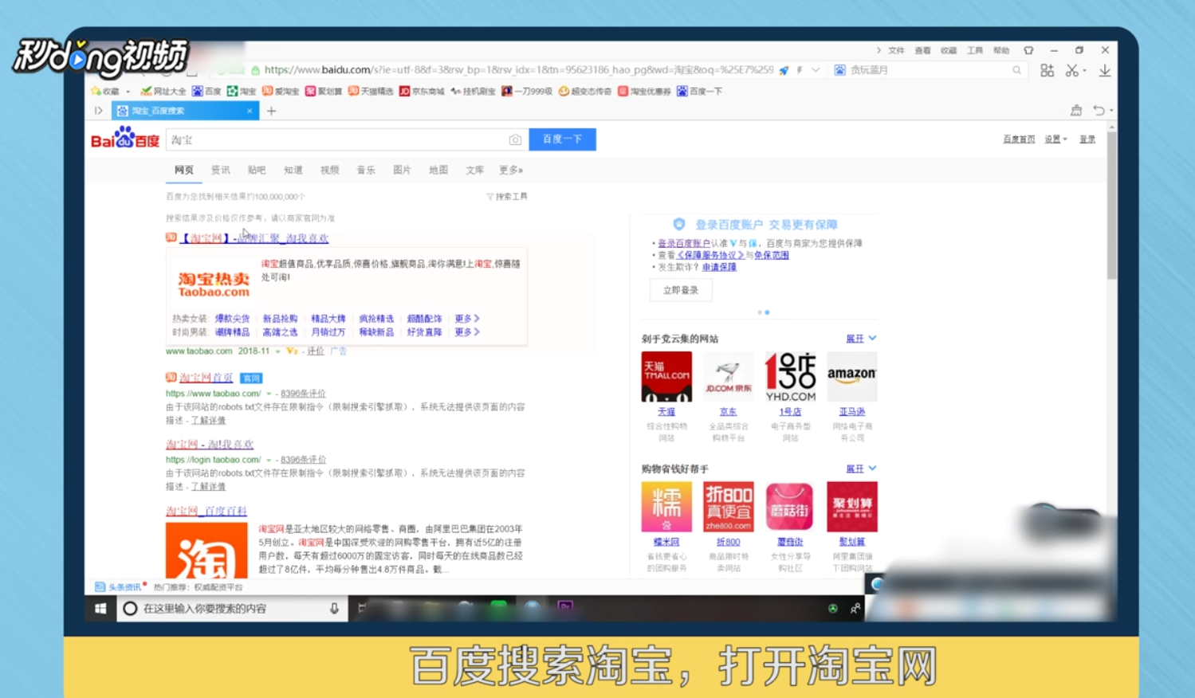Open the 淘宝网 - 淘!我喜欢 result
The height and width of the screenshot is (698, 1195).
[x=210, y=445]
